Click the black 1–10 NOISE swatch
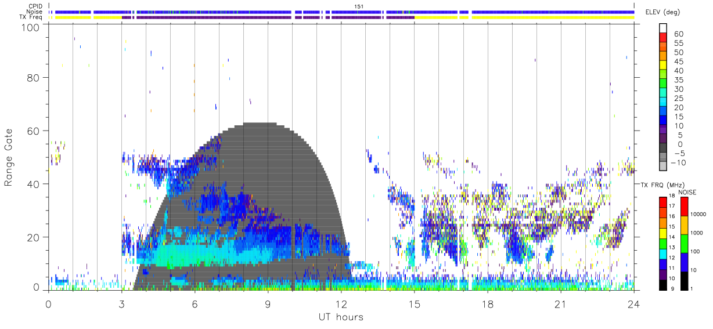This screenshot has width=713, height=329. 685,281
